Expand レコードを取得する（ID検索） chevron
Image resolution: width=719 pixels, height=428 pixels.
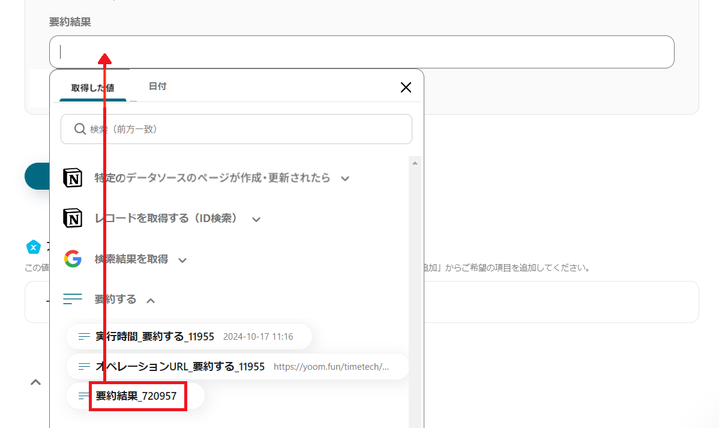tap(256, 219)
